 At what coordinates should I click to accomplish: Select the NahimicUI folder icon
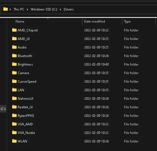(x=14, y=98)
